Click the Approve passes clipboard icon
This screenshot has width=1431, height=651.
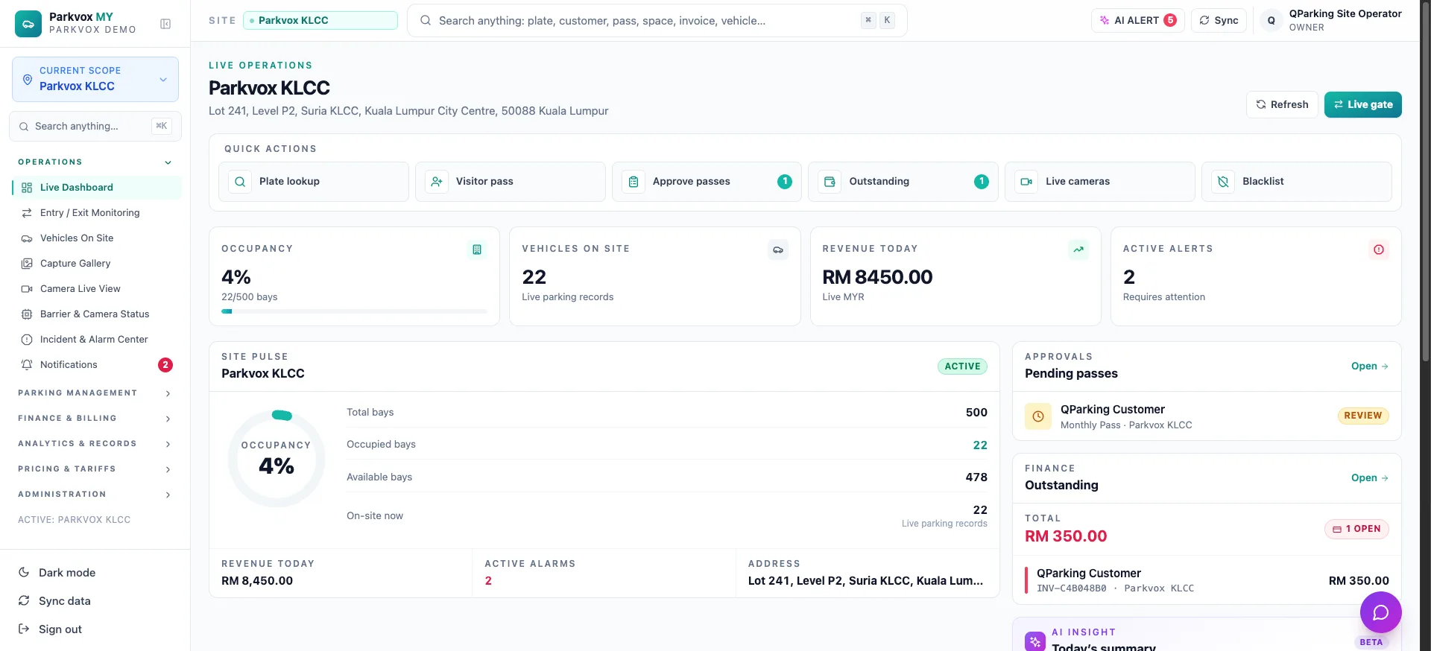pos(634,182)
